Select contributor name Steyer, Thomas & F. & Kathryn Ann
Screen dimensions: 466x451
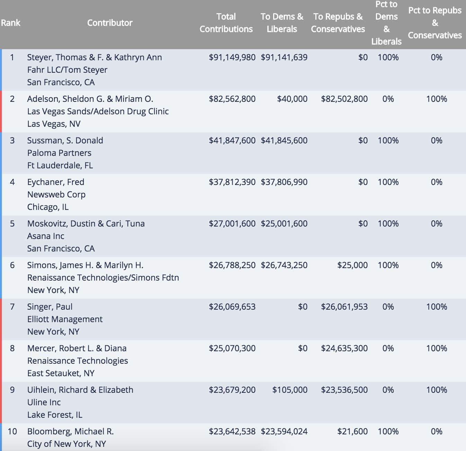[95, 57]
